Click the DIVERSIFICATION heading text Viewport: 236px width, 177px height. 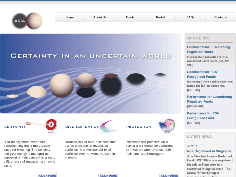coord(82,127)
